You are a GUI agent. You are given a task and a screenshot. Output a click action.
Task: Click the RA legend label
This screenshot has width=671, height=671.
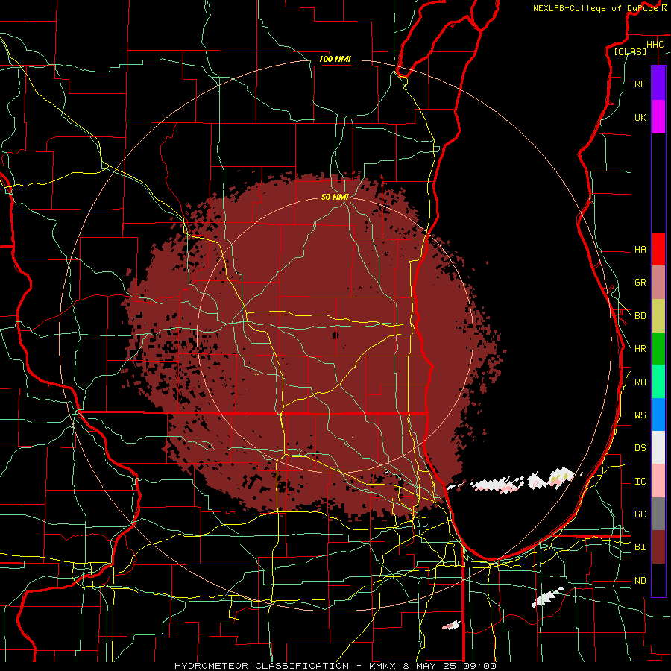[x=640, y=382]
